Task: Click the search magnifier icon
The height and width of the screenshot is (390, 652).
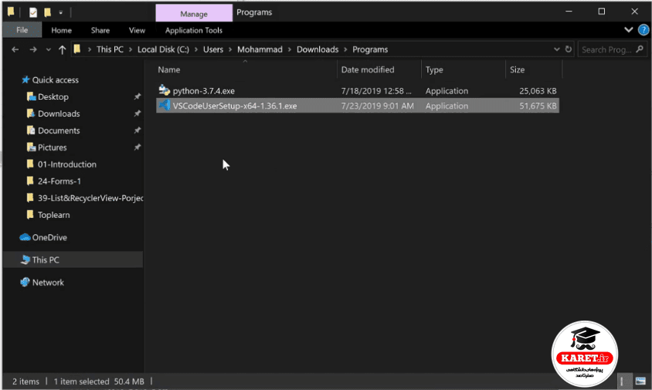Action: coord(640,49)
